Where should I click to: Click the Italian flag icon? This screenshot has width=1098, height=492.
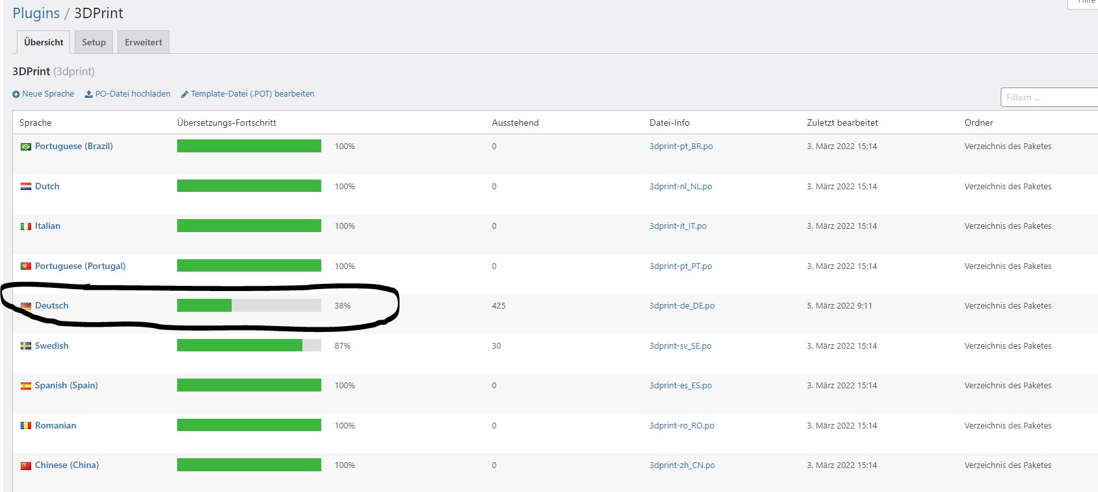(26, 227)
